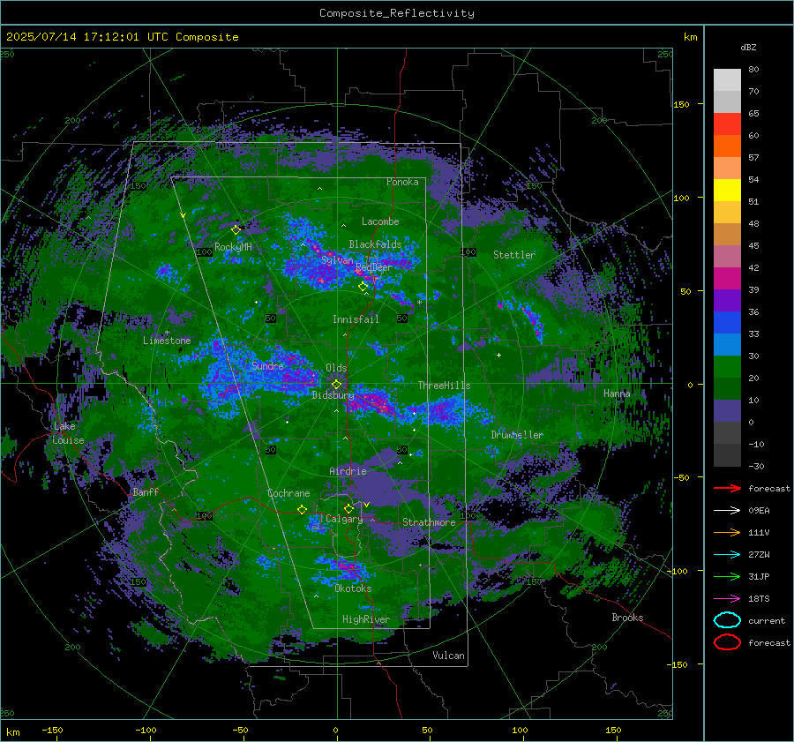Click the ThreeHills town label
This screenshot has width=794, height=742.
pos(444,386)
